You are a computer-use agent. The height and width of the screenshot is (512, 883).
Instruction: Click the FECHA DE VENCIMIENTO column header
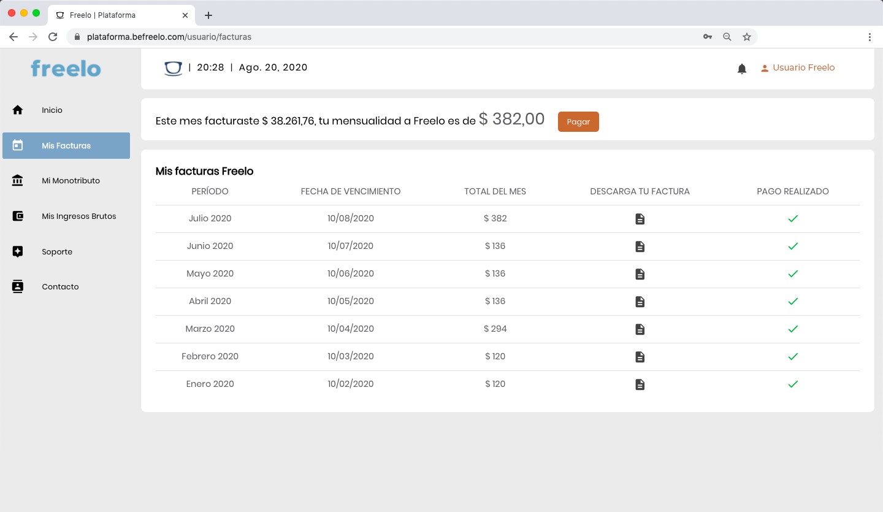[351, 191]
